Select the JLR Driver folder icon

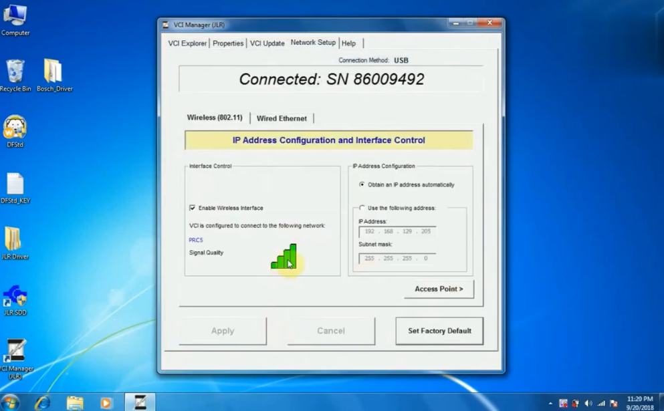point(15,243)
